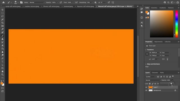Select the Dodge tool
Screen dimensions: 180x101
point(3,55)
